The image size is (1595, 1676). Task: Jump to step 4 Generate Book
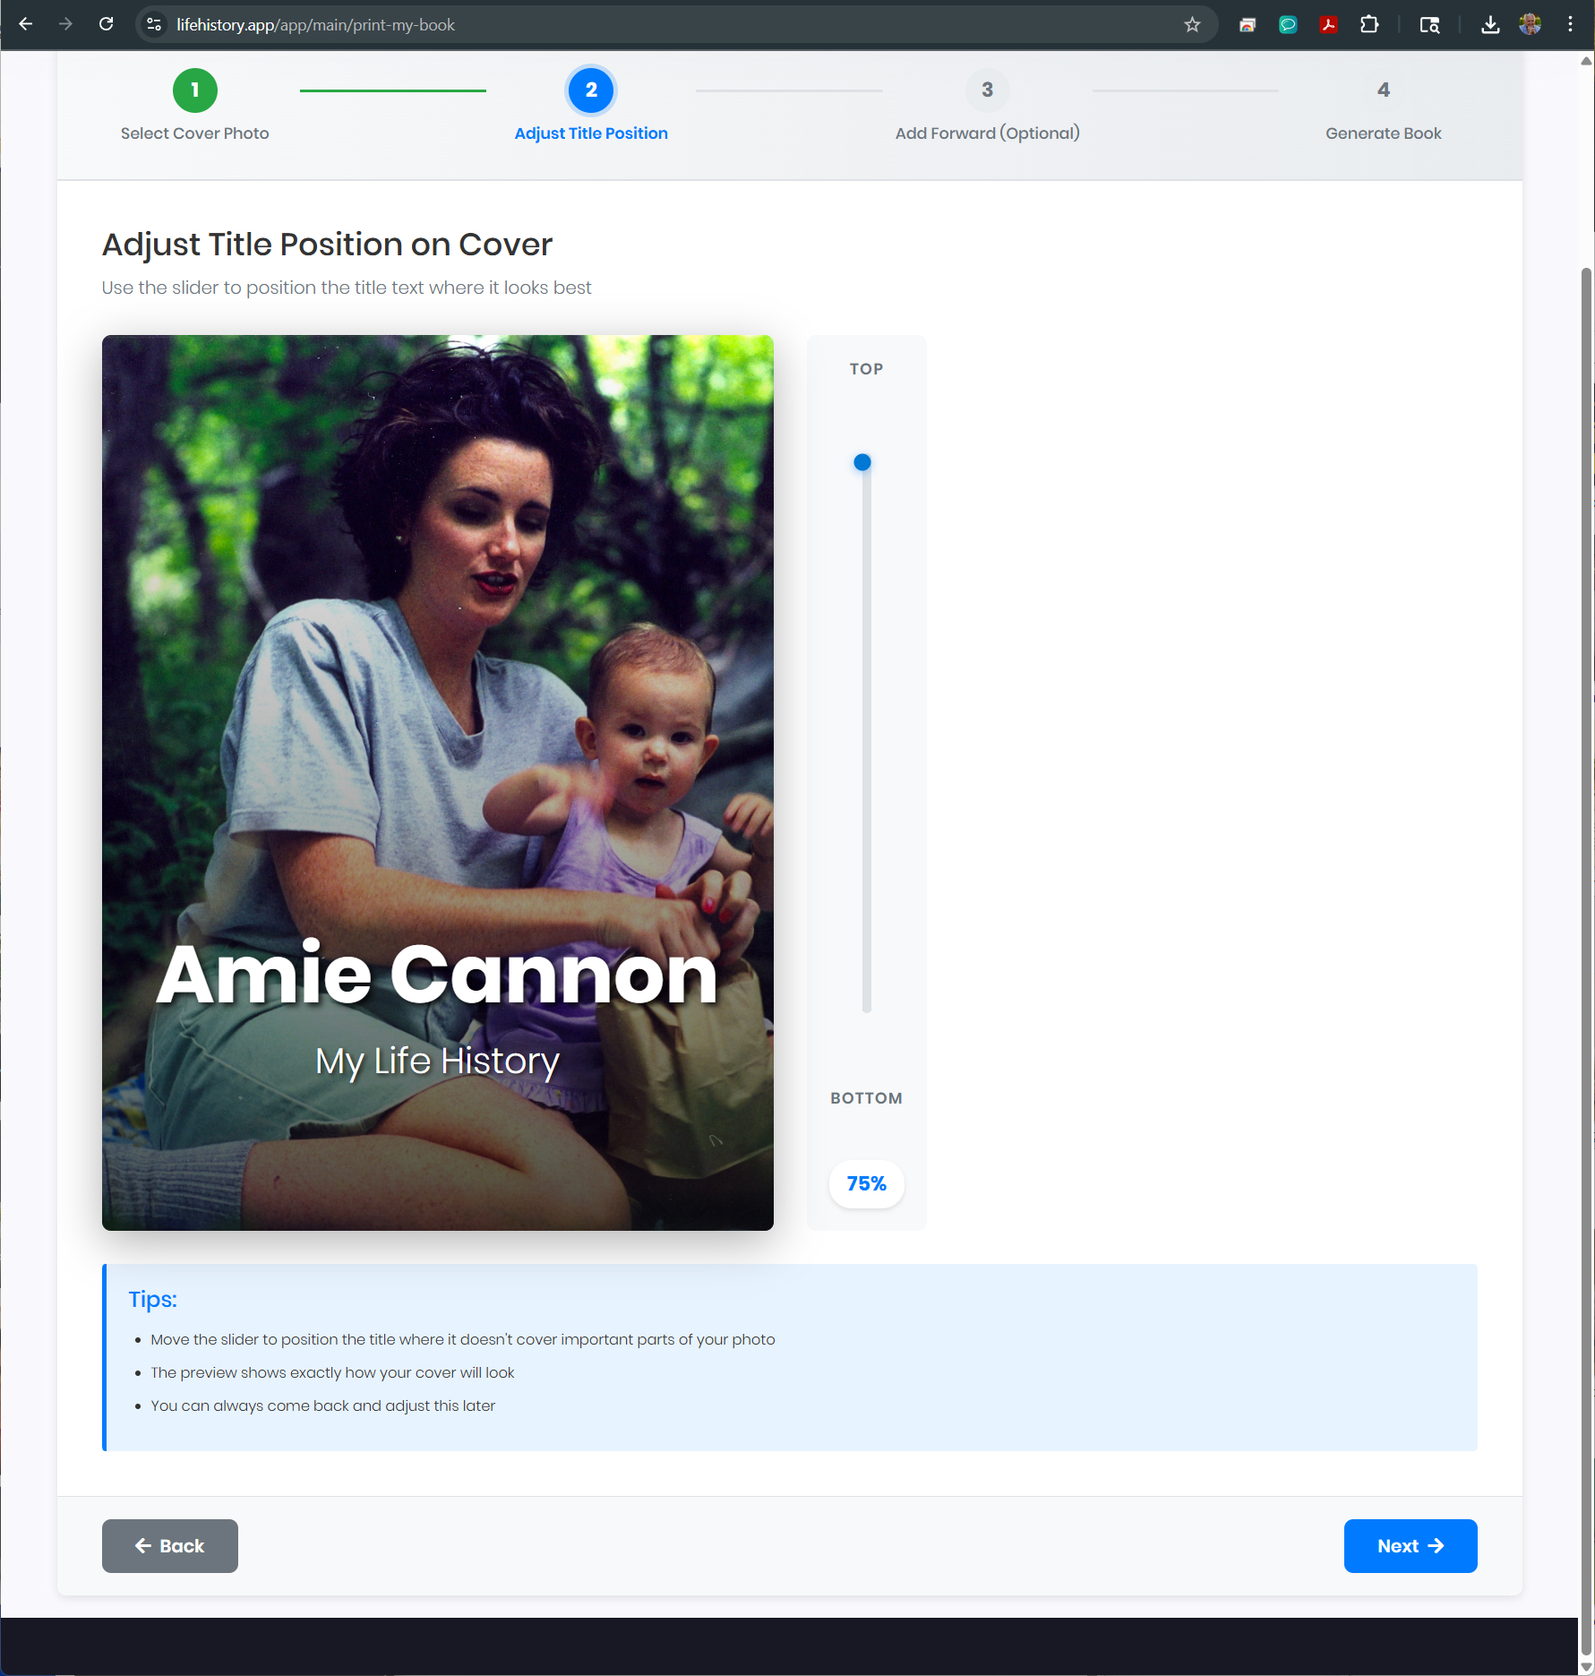[x=1383, y=90]
